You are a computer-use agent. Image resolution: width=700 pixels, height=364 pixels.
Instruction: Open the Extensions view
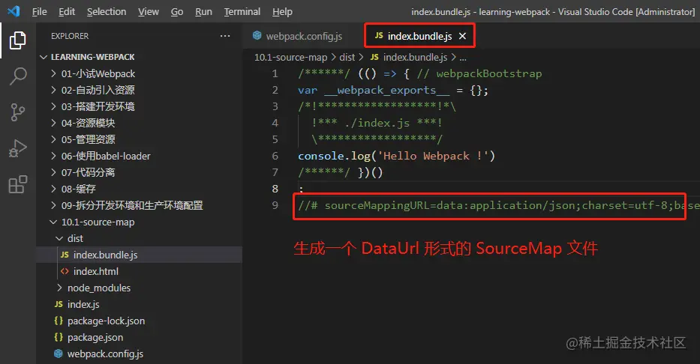tap(18, 184)
